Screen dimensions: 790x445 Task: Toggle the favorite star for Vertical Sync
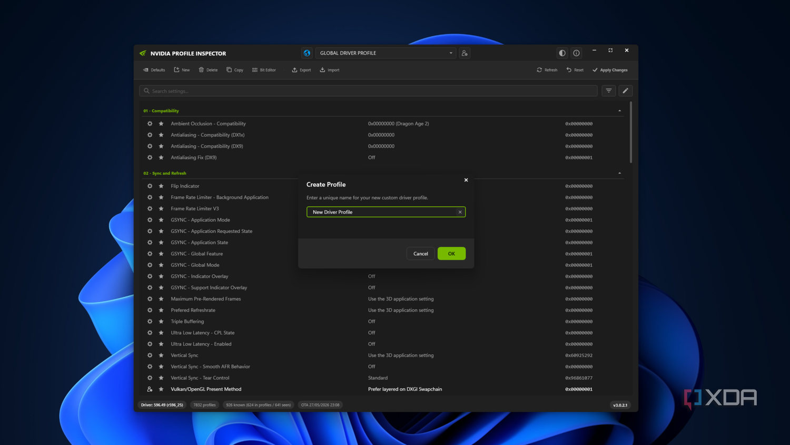[161, 355]
